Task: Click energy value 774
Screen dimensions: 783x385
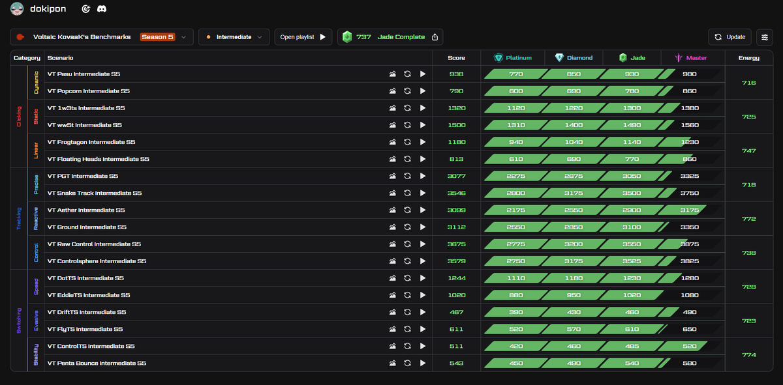Action: point(749,355)
